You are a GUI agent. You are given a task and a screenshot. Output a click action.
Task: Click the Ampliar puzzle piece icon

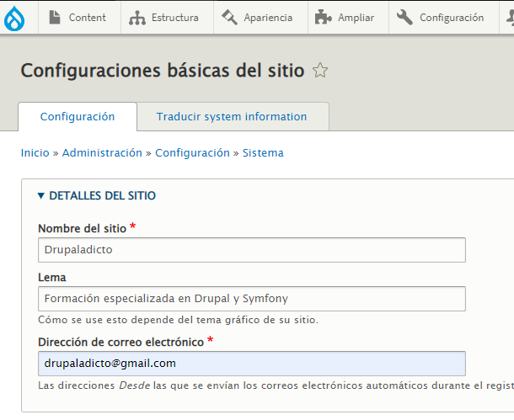(323, 18)
